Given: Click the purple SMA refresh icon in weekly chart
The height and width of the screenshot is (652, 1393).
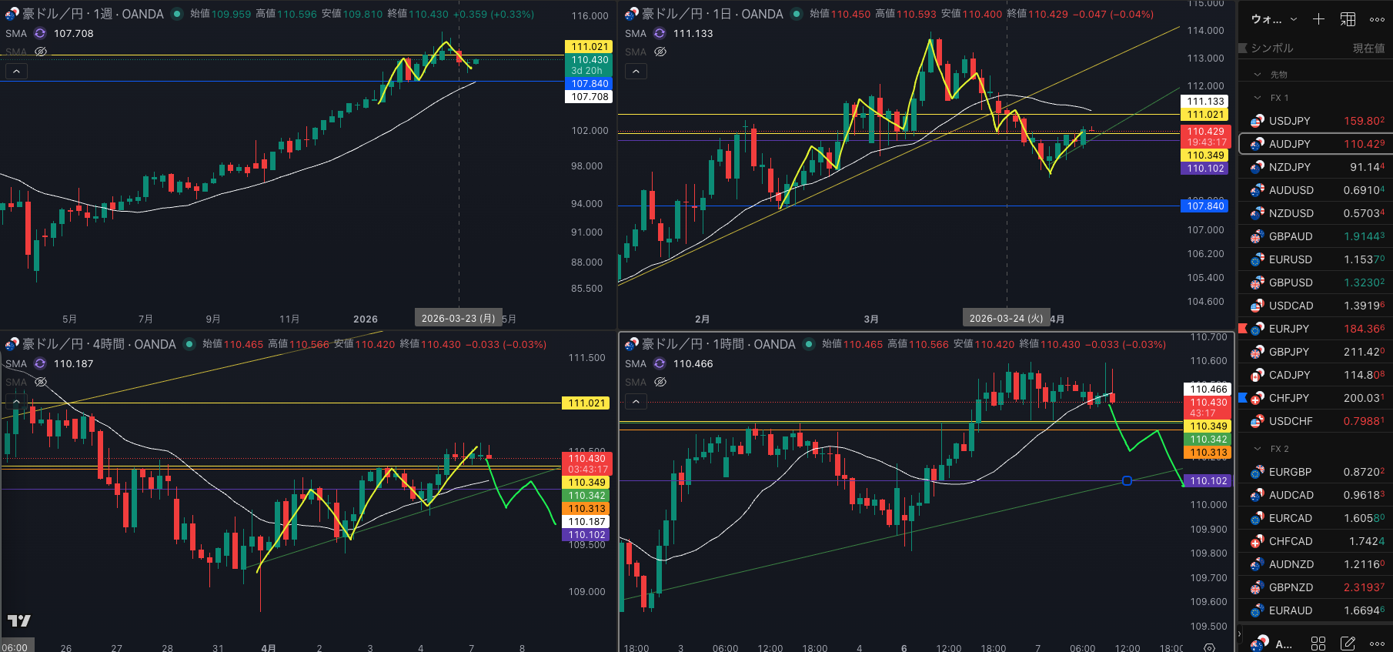Looking at the screenshot, I should click(x=40, y=34).
